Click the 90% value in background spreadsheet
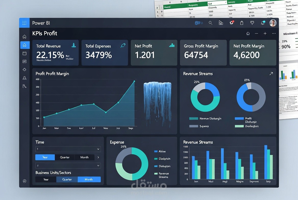Viewport: 298px width, 200px height. pos(286,47)
